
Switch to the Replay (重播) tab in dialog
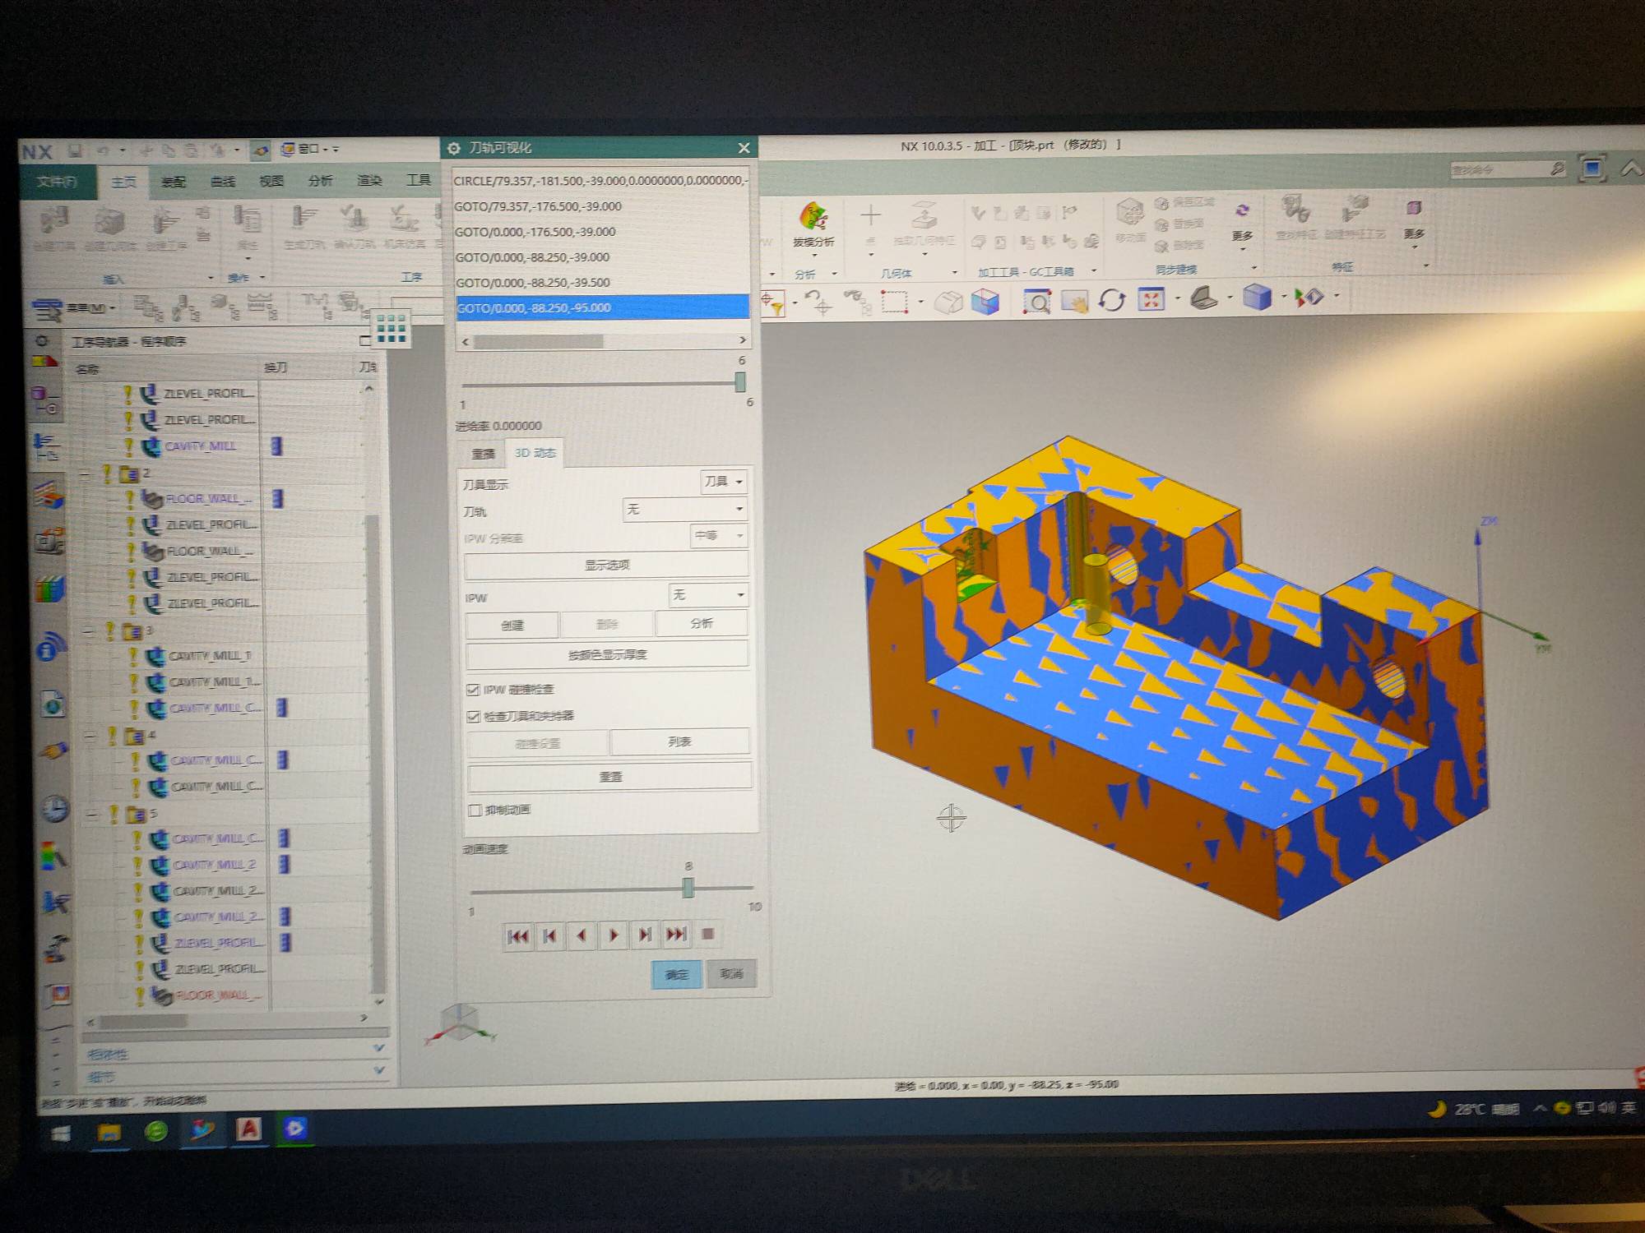pos(484,454)
